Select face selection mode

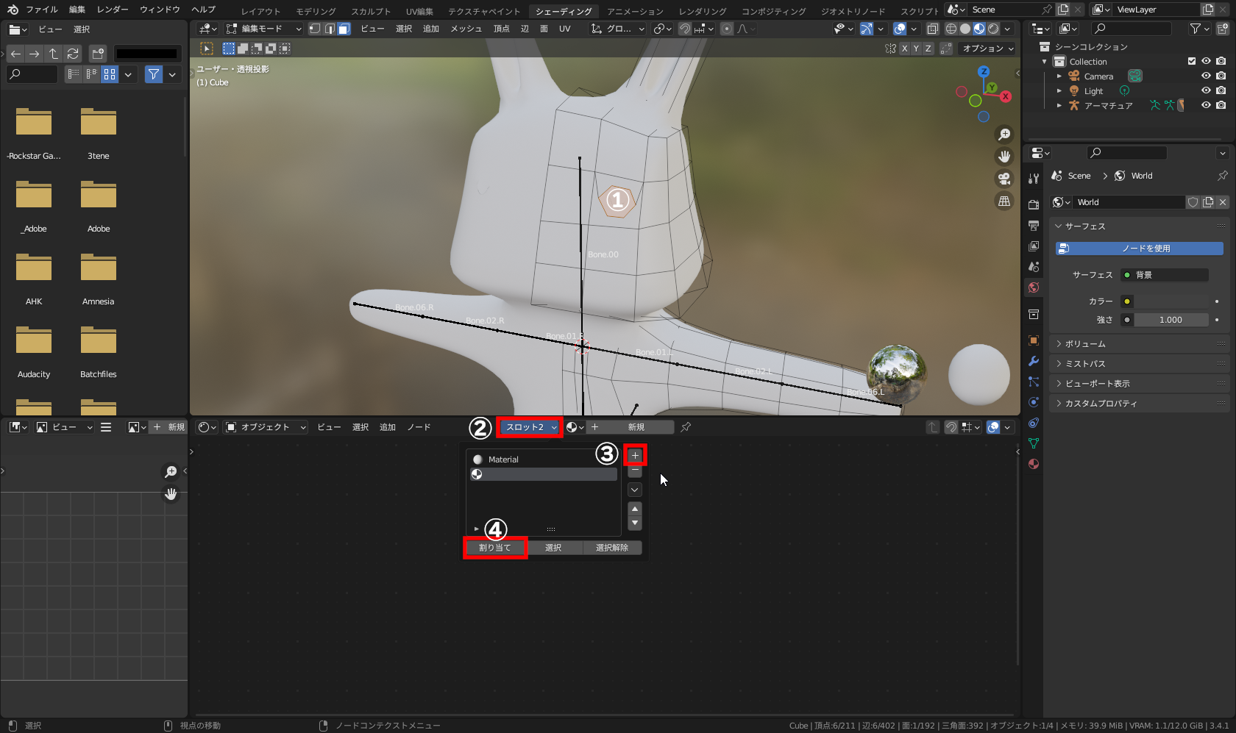coord(344,29)
